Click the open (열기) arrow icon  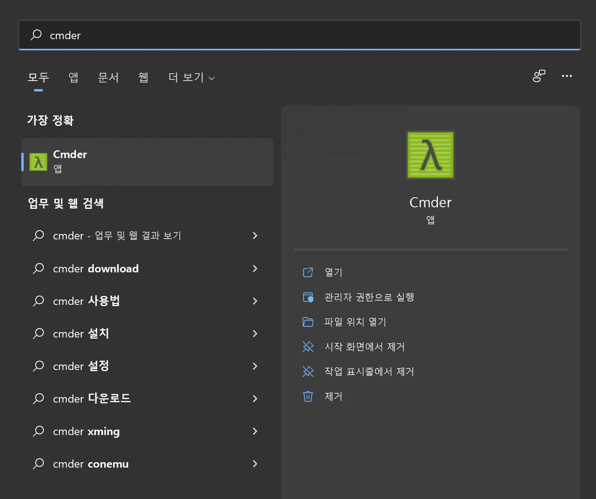308,272
